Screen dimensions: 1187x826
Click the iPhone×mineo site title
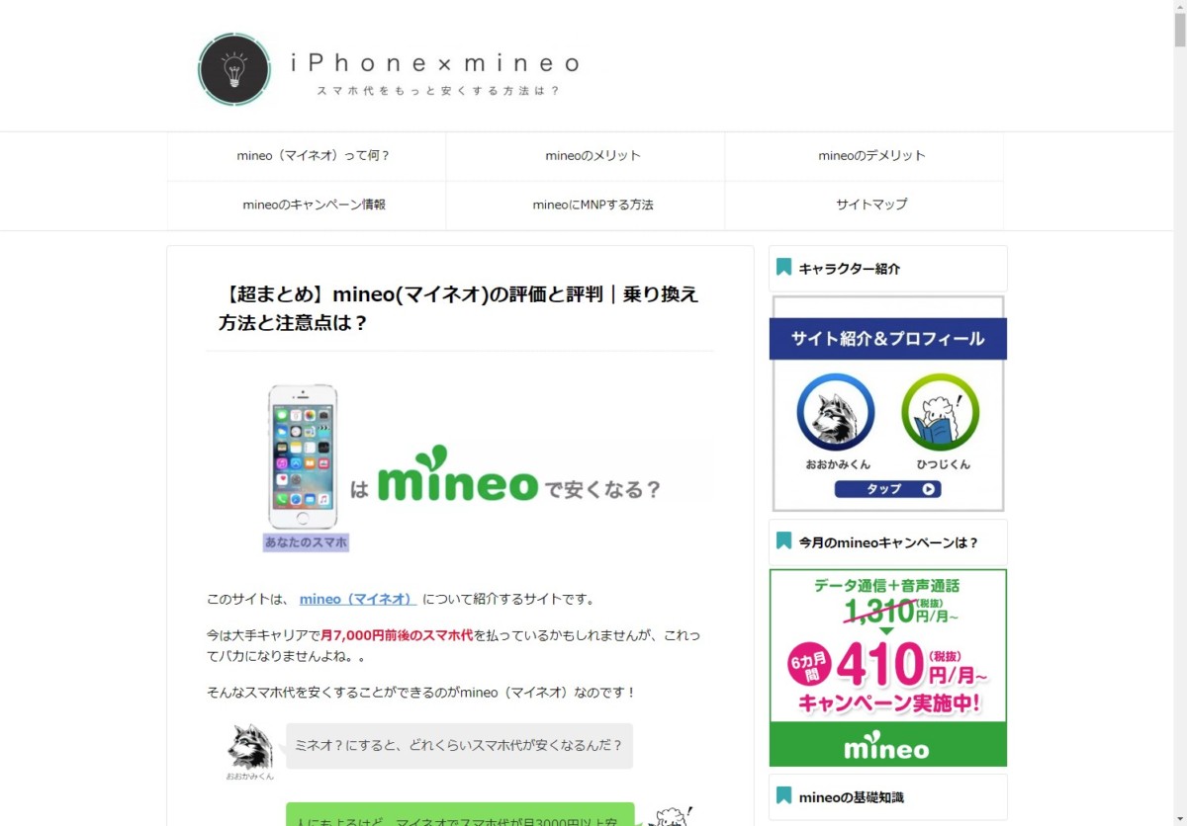coord(435,63)
